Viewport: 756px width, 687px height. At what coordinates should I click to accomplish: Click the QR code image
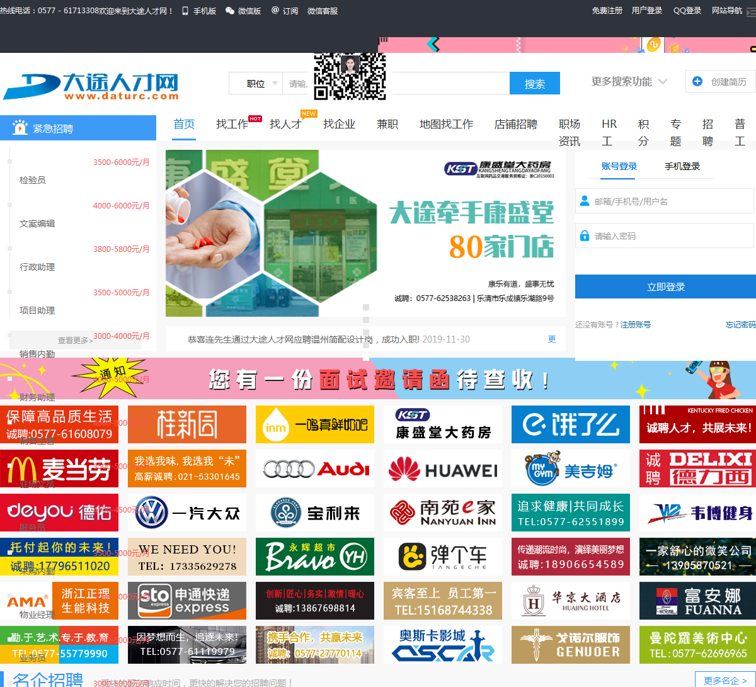[350, 76]
